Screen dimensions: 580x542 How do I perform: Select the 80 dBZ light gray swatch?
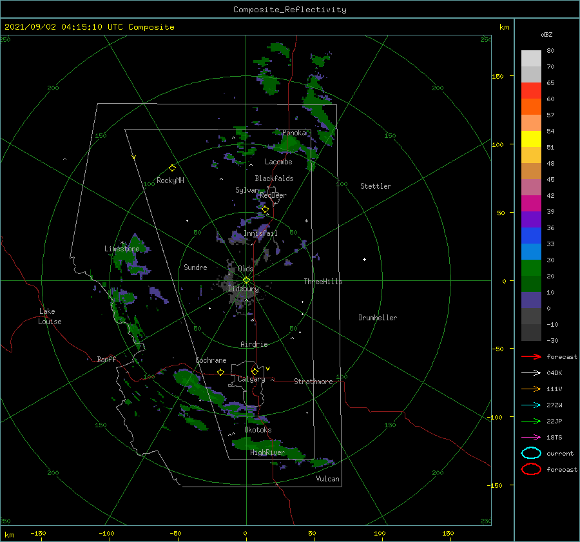point(531,58)
